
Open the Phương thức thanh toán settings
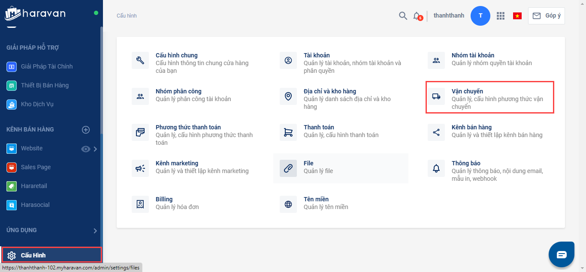coord(188,127)
